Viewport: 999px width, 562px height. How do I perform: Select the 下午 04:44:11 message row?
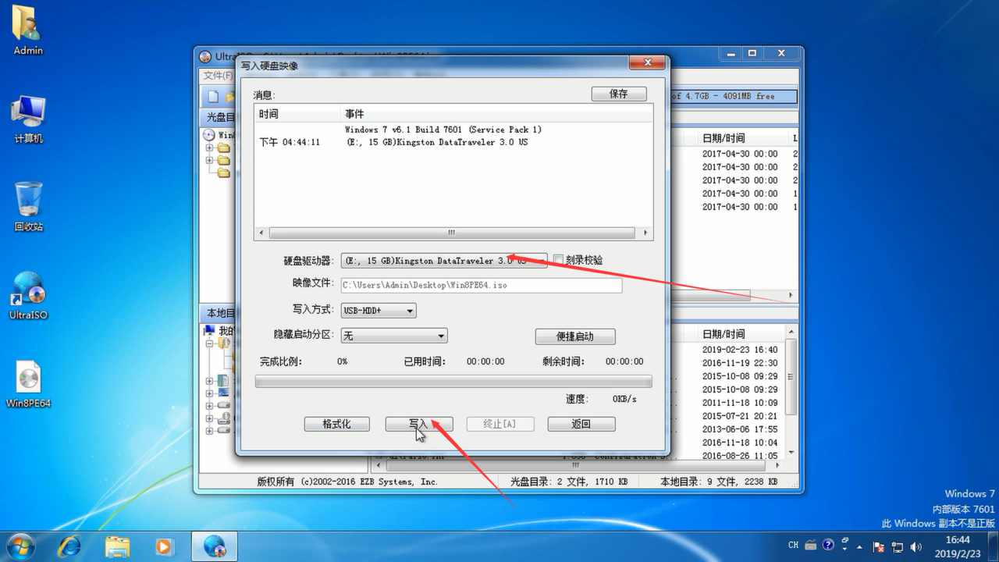(453, 142)
